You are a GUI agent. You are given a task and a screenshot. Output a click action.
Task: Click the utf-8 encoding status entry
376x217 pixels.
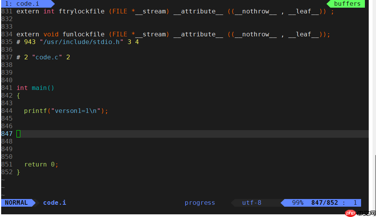(252, 202)
